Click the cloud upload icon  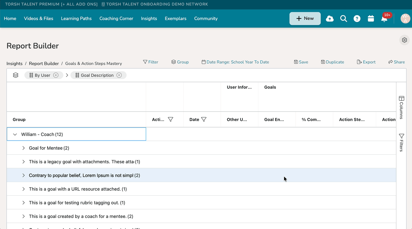(330, 19)
